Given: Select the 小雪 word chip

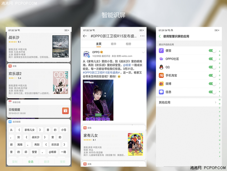Looking at the screenshot, I should [x=63, y=130].
